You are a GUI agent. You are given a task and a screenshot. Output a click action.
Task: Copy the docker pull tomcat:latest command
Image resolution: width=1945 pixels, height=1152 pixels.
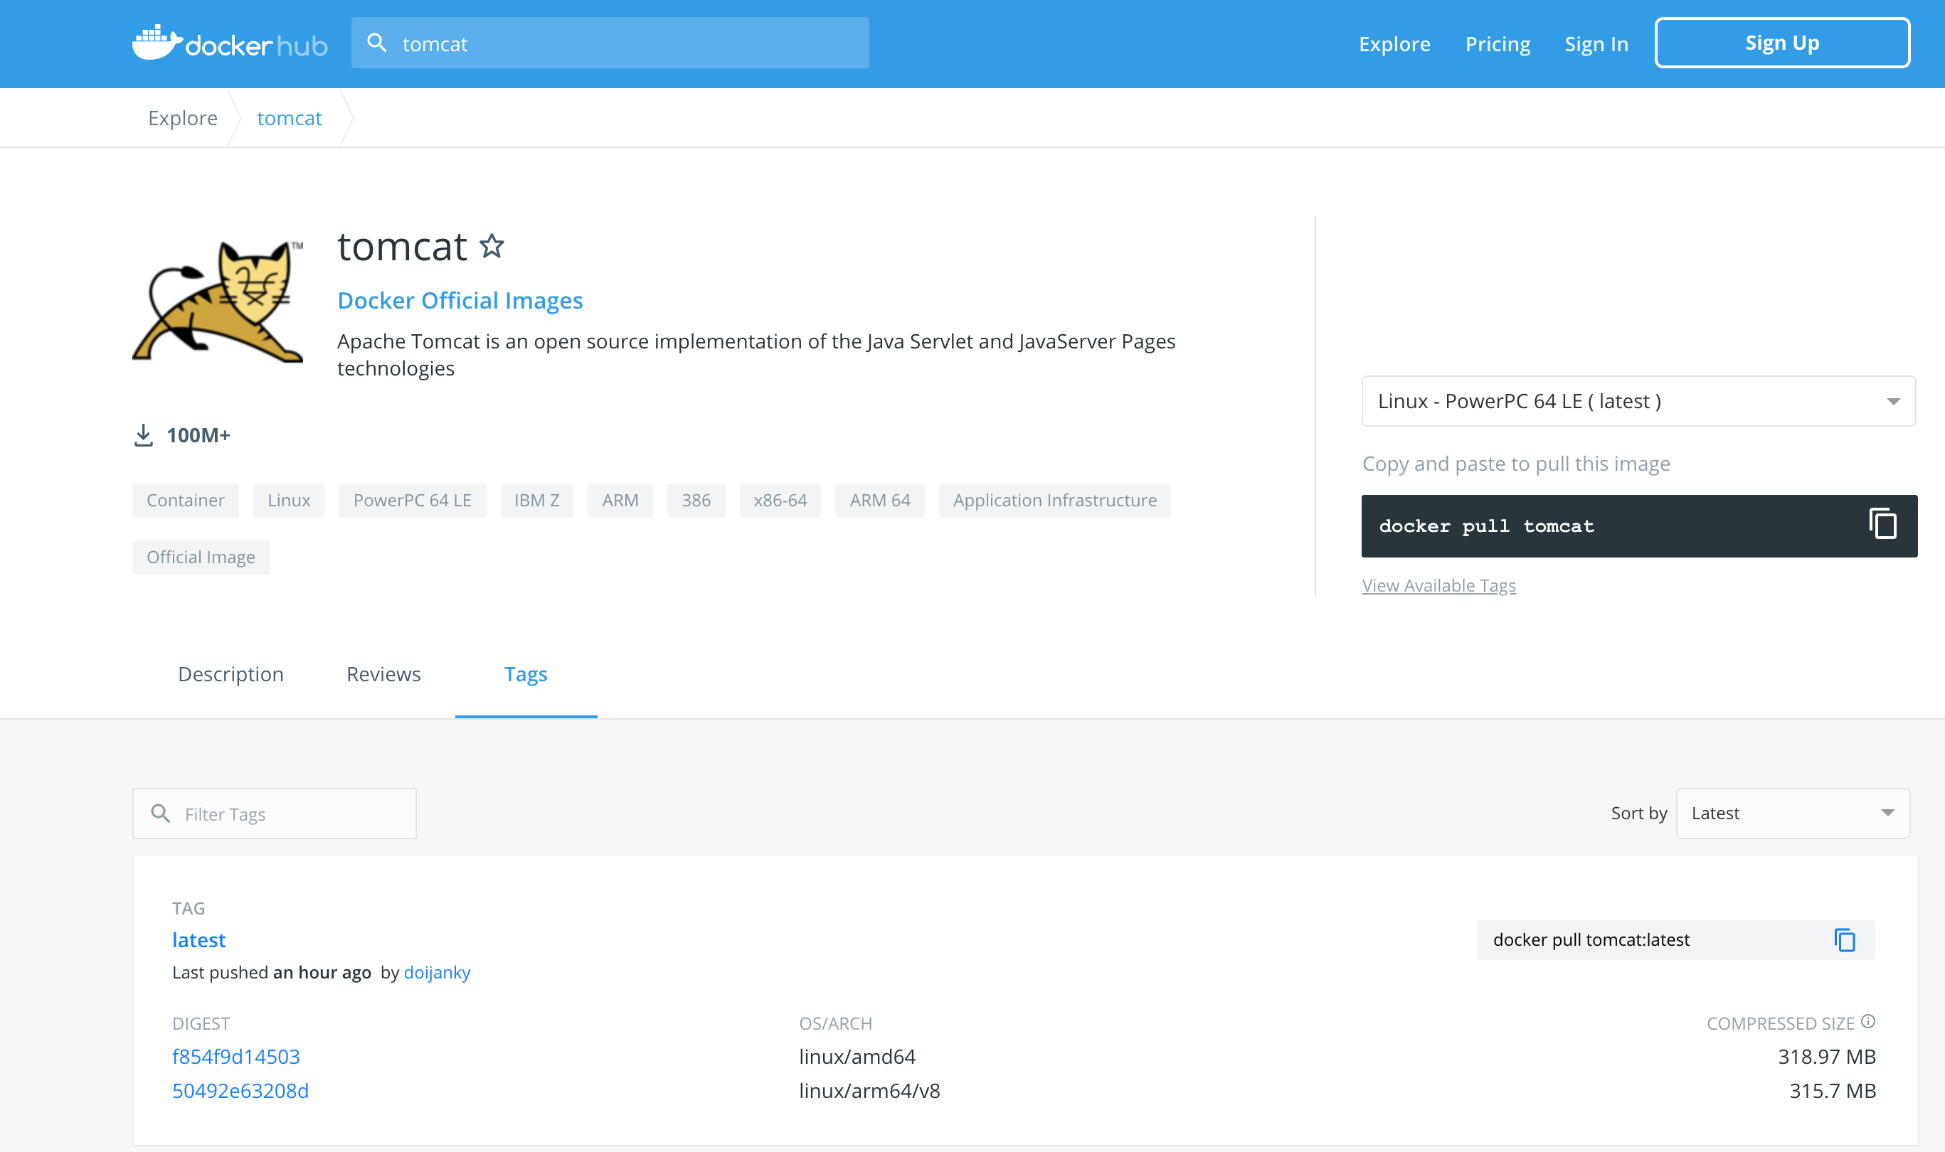1845,940
